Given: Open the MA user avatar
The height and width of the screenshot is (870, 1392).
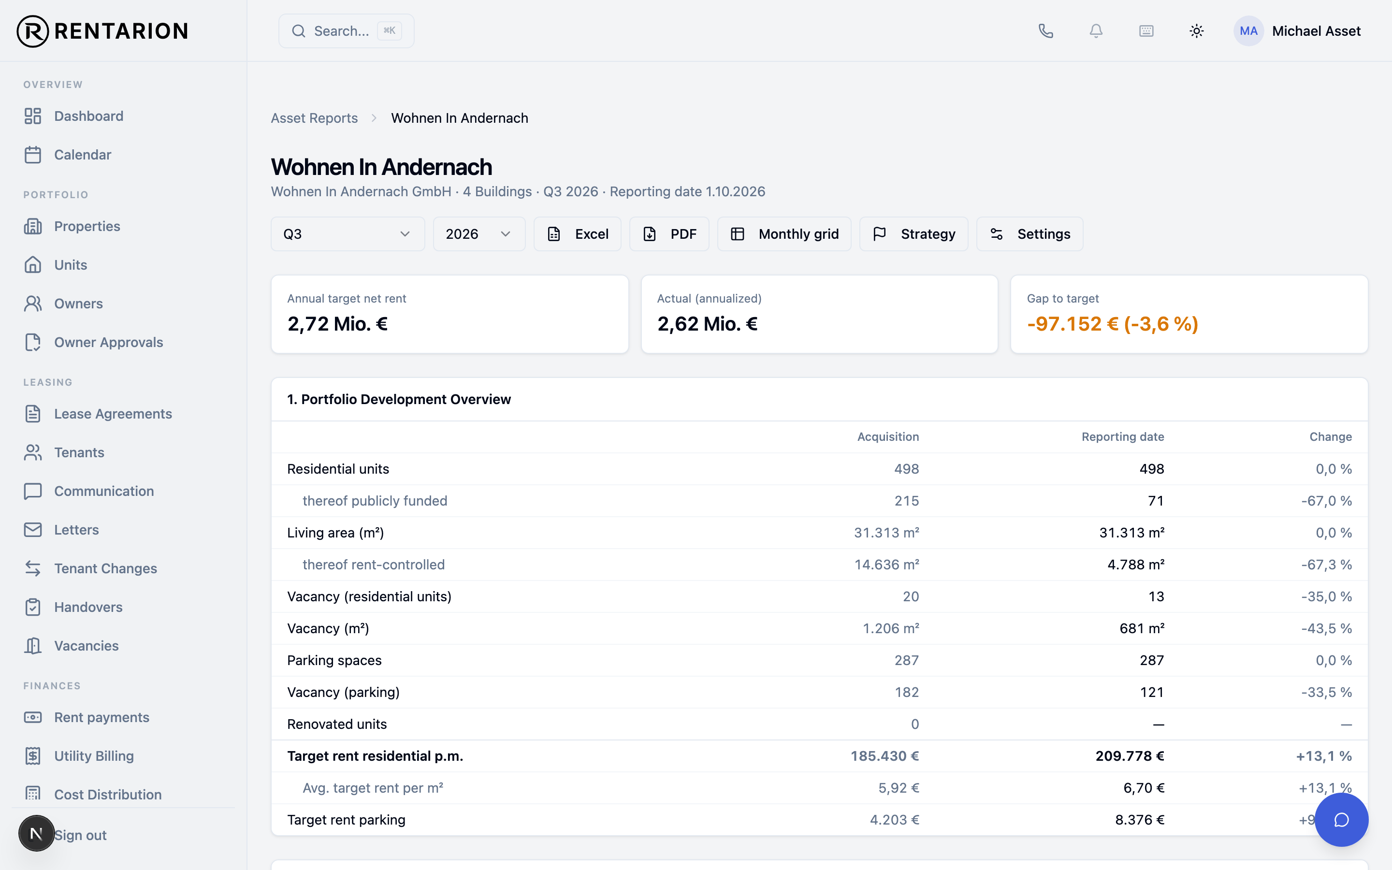Looking at the screenshot, I should [1248, 31].
